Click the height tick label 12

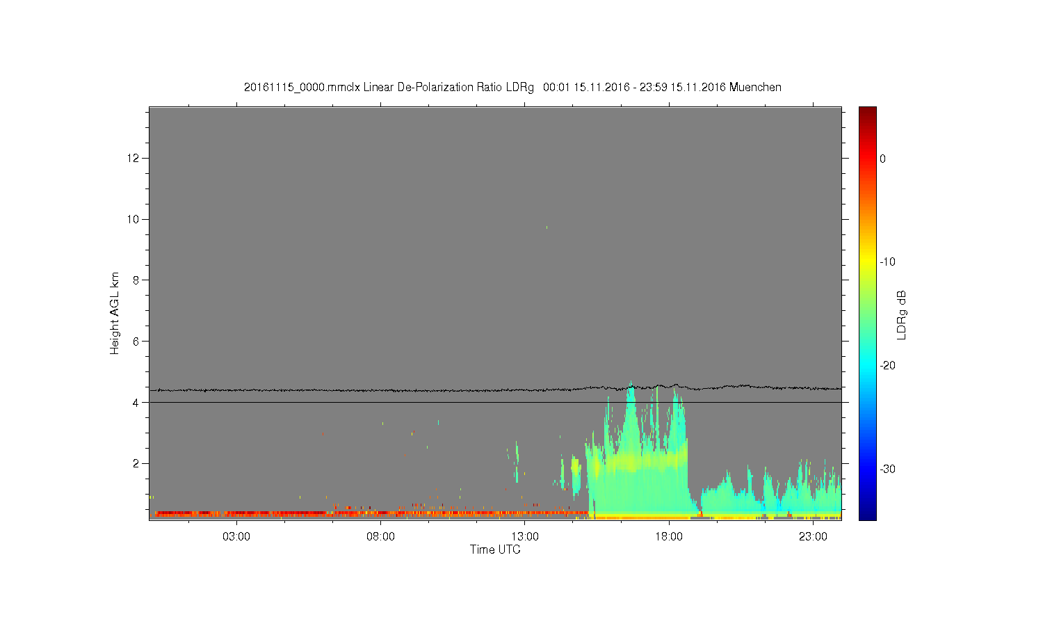point(134,159)
